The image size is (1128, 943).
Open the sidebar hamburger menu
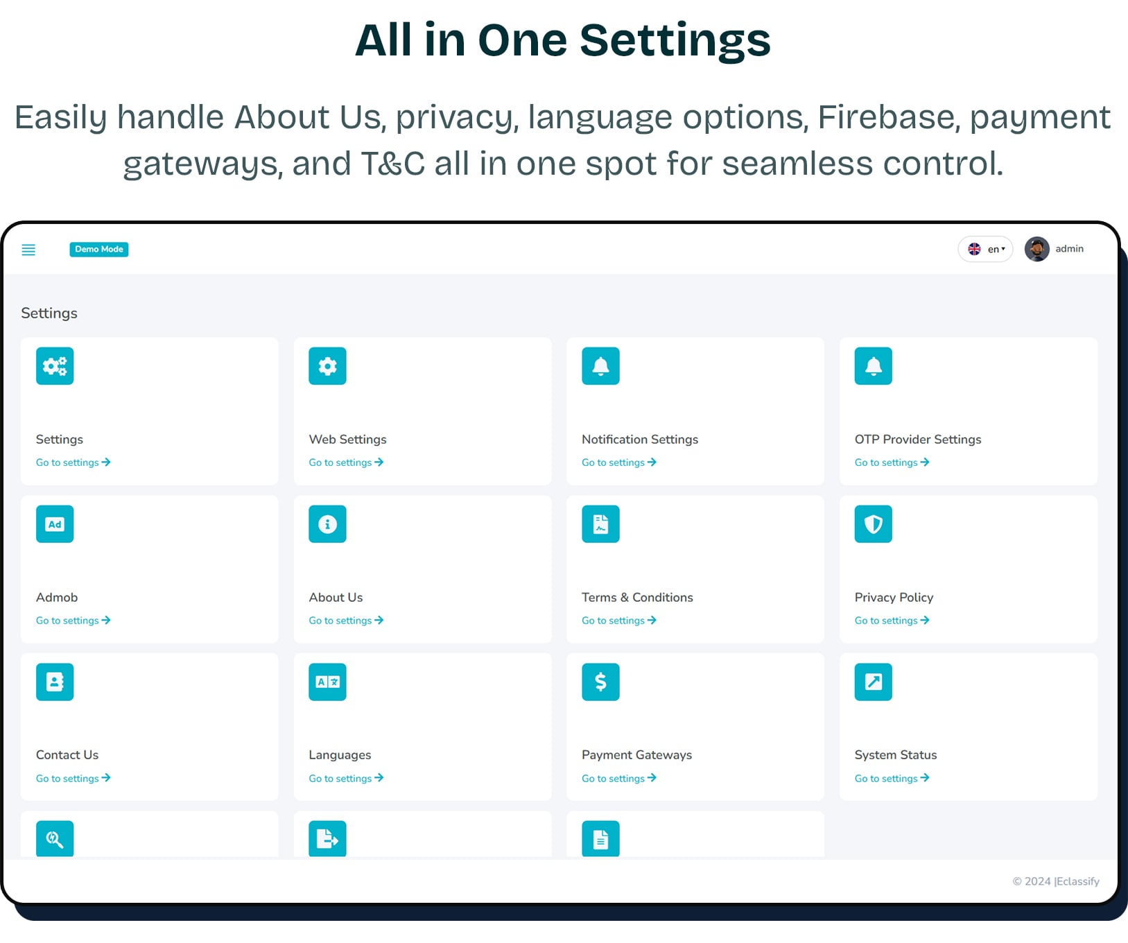28,250
